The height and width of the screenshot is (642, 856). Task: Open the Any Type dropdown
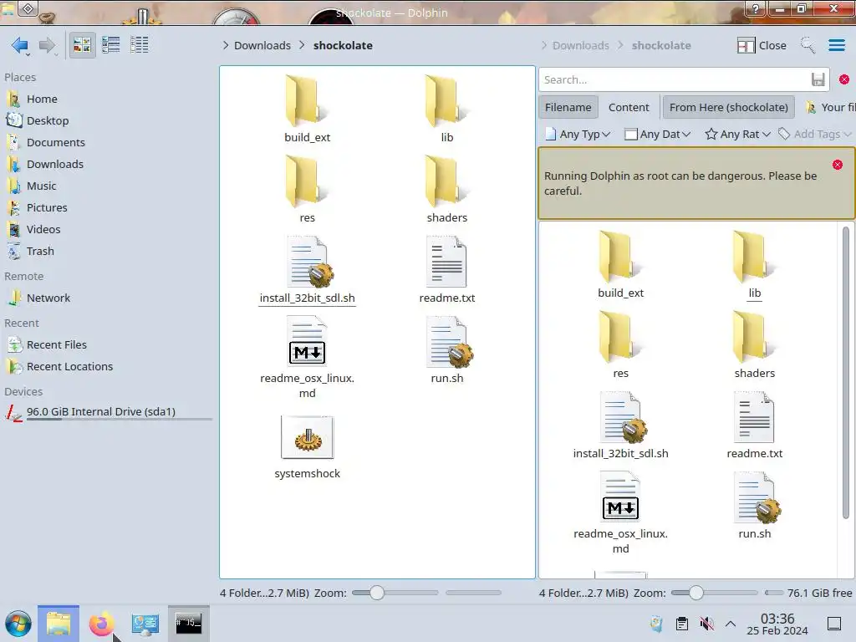pos(578,135)
